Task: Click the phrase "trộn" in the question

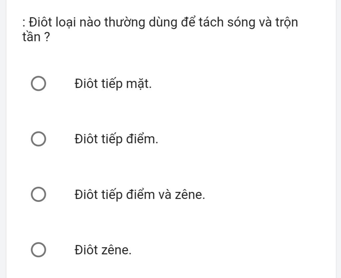Action: tap(286, 23)
